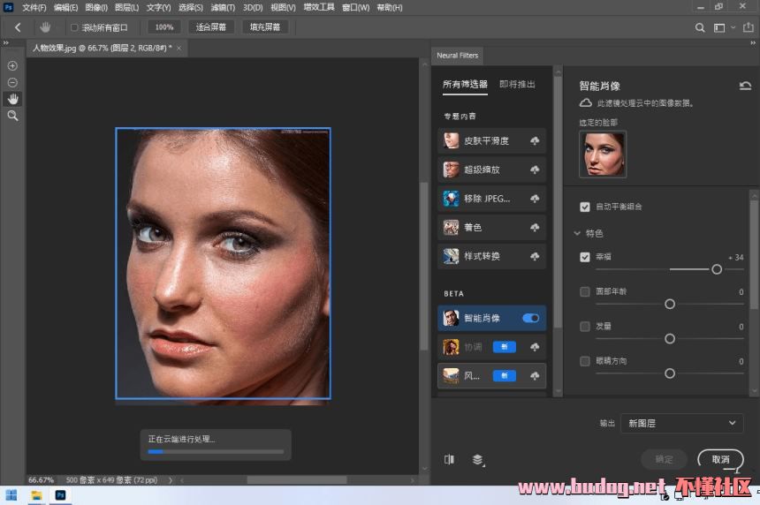
Task: Toggle the 智能肖像 filter switch off
Action: point(531,318)
